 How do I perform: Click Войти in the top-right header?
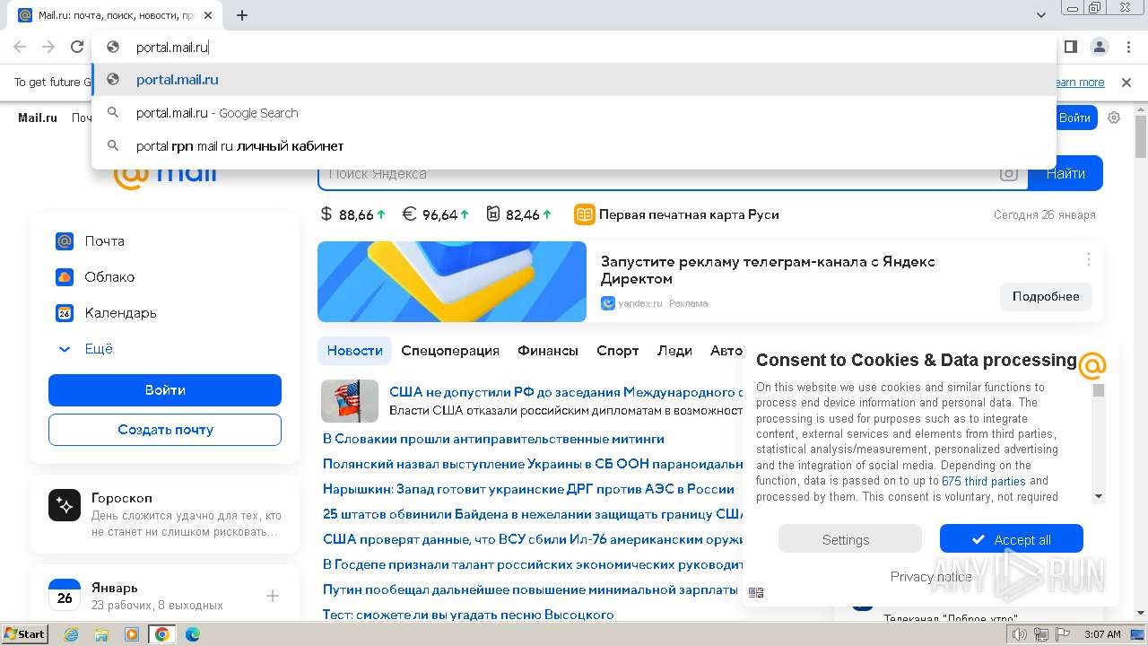[x=1074, y=118]
